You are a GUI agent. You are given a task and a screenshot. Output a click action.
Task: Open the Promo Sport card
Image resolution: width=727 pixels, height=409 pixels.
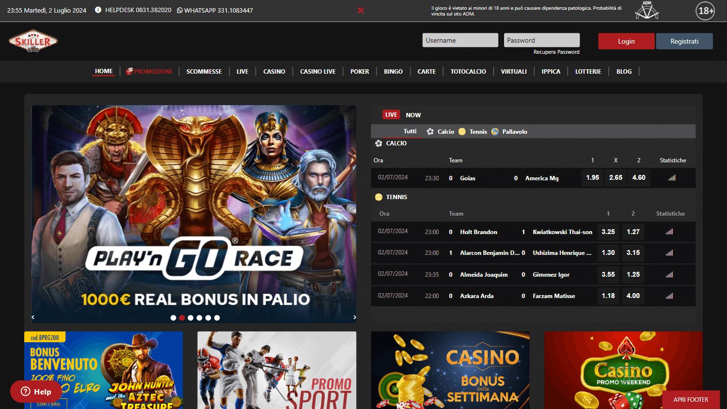[277, 370]
